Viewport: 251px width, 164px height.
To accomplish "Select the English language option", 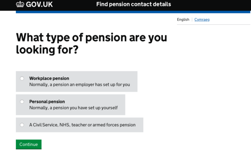I will click(183, 19).
